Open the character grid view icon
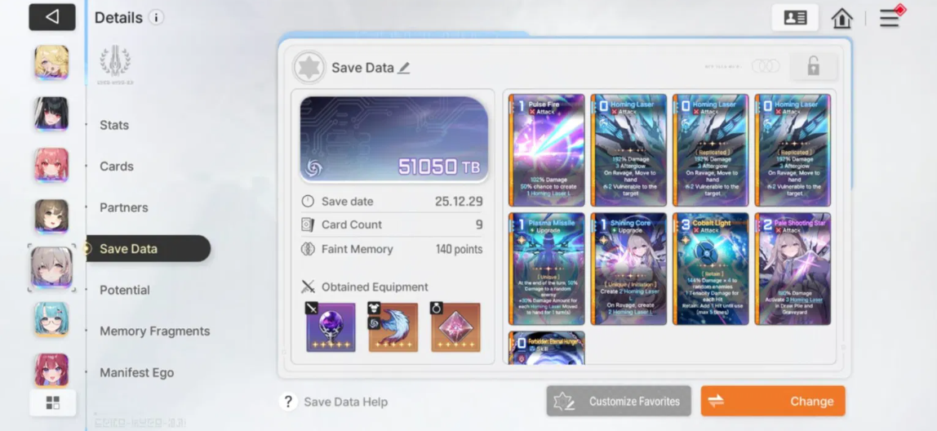Image resolution: width=937 pixels, height=431 pixels. (x=52, y=403)
